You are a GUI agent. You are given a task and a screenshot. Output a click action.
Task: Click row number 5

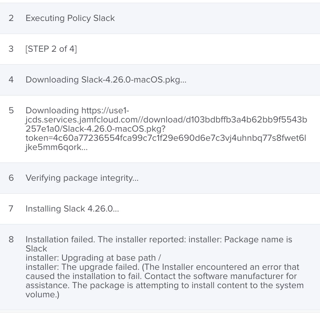pyautogui.click(x=11, y=110)
